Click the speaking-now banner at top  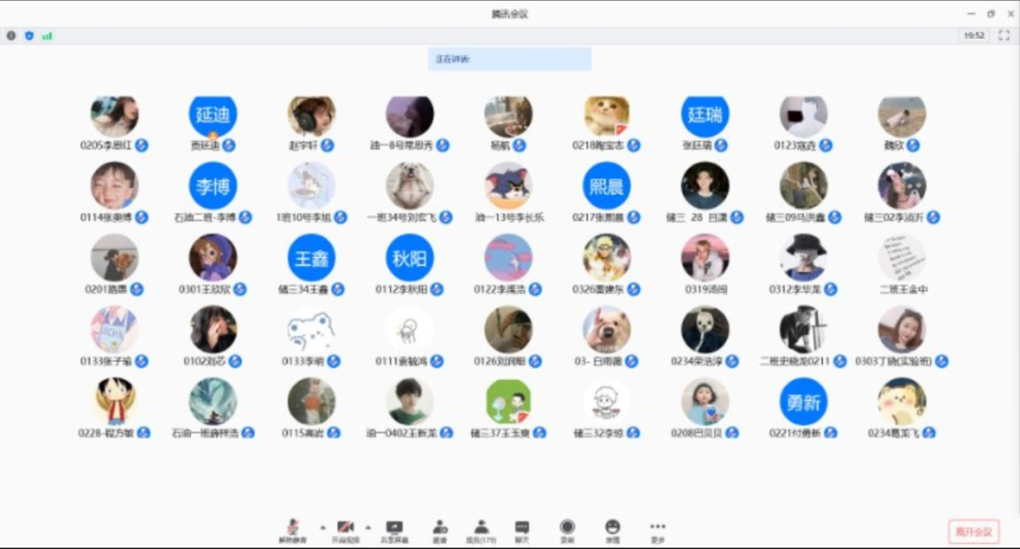point(509,60)
